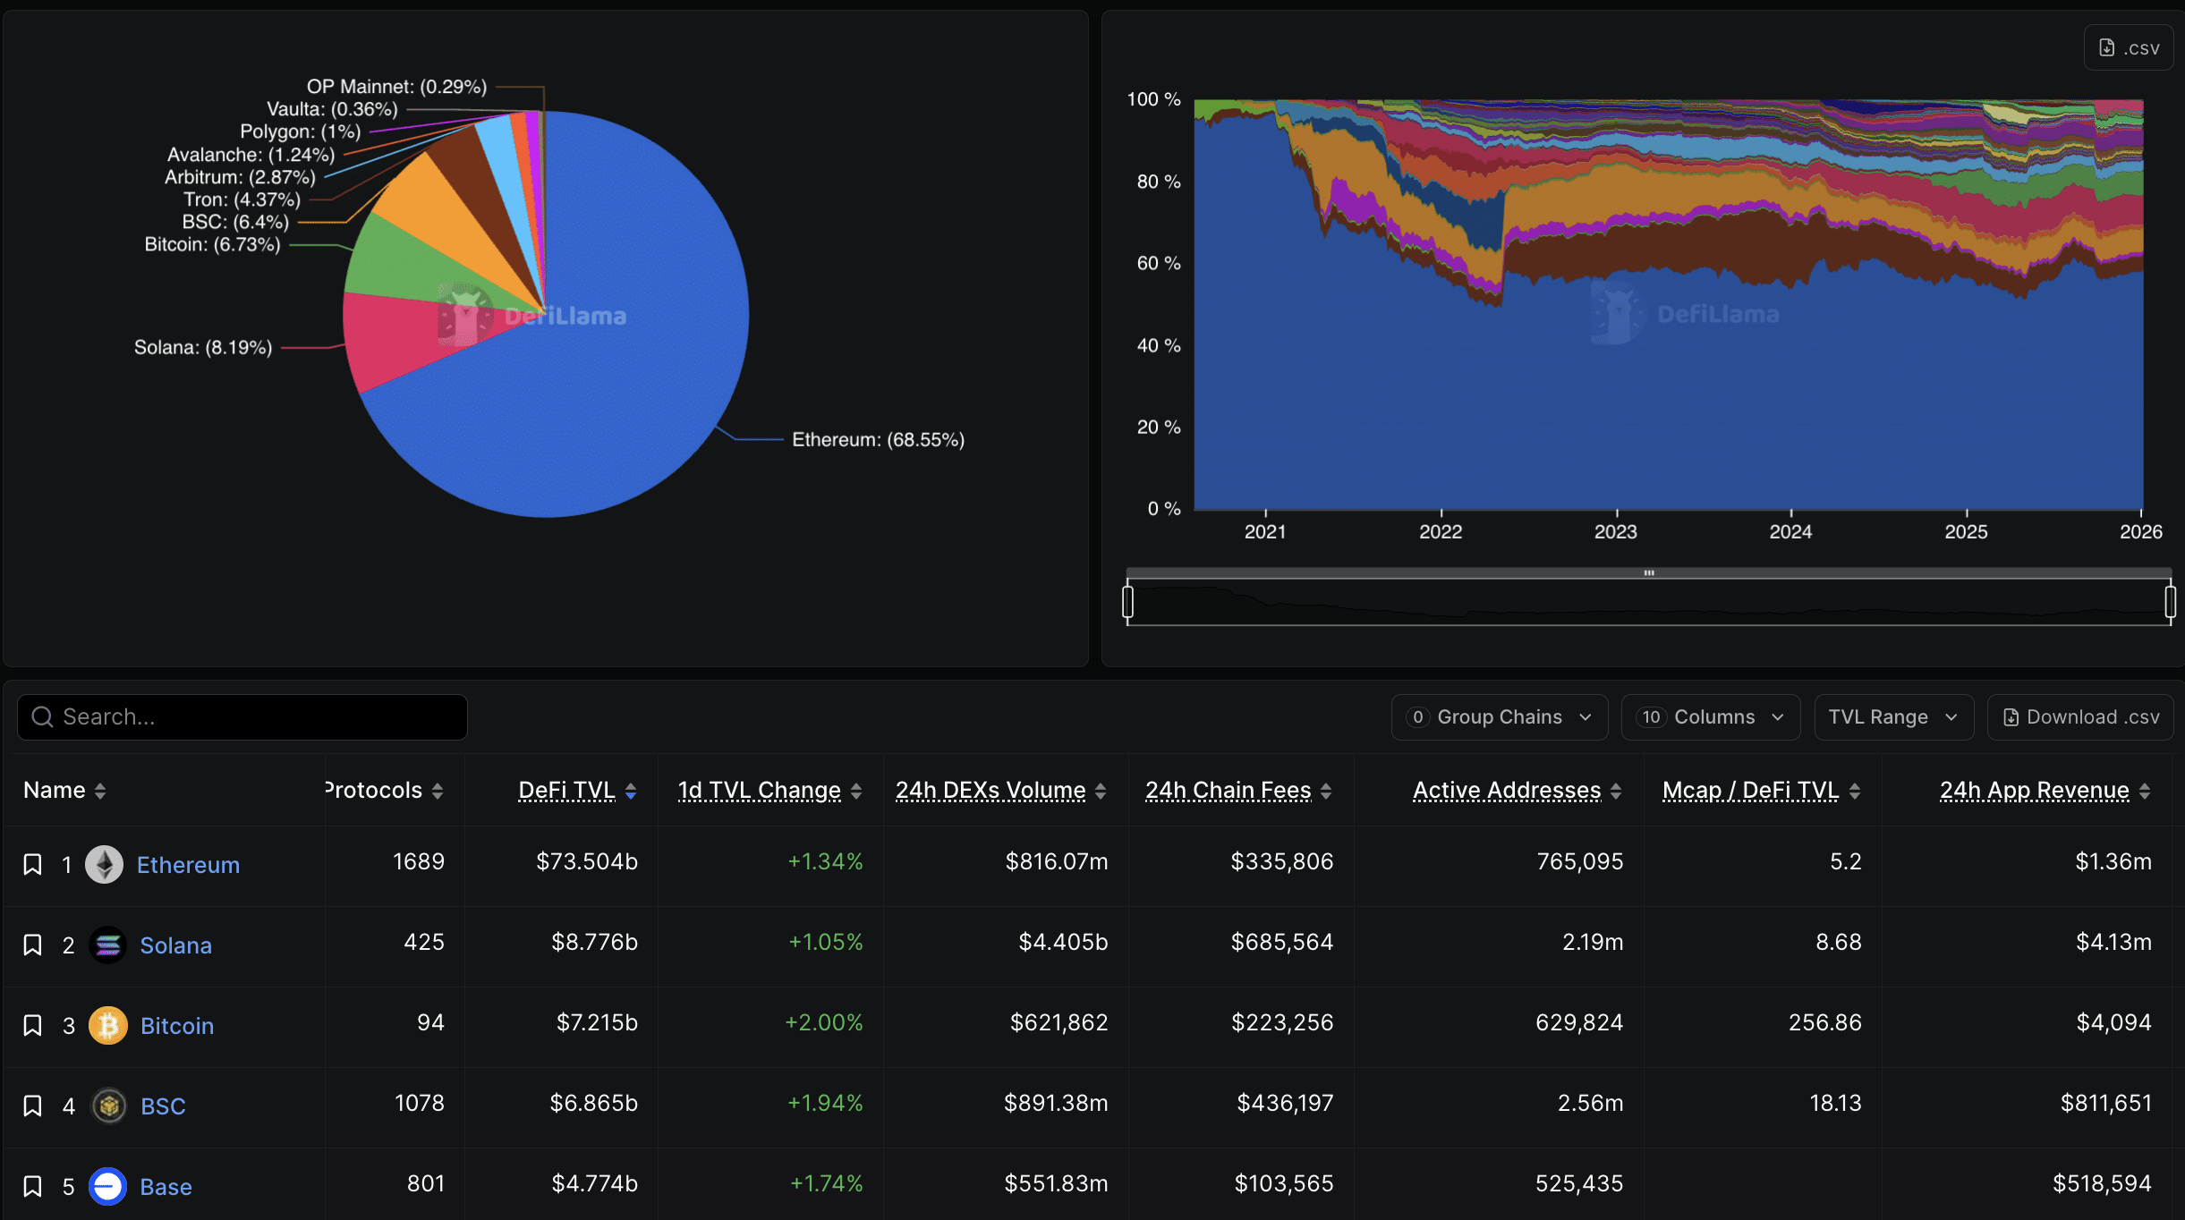This screenshot has width=2185, height=1220.
Task: Click left handle of chart range slider
Action: pyautogui.click(x=1127, y=601)
